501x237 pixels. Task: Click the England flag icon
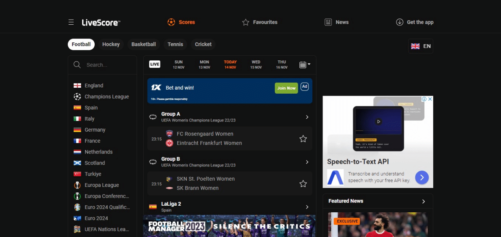click(77, 85)
